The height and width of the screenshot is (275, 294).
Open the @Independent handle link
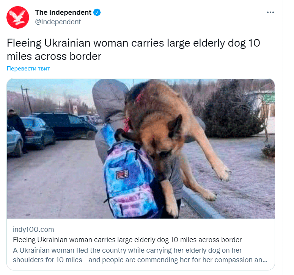pyautogui.click(x=58, y=22)
